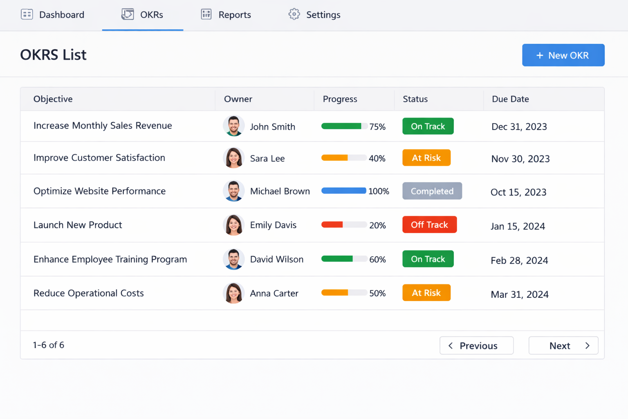Click John Smith's avatar photo
The height and width of the screenshot is (419, 628).
233,126
